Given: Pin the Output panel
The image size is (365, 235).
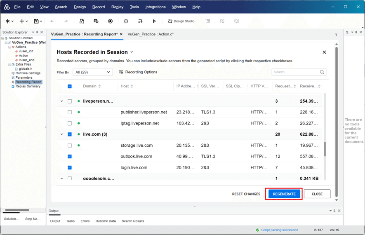Looking at the screenshot, I should click(x=334, y=211).
